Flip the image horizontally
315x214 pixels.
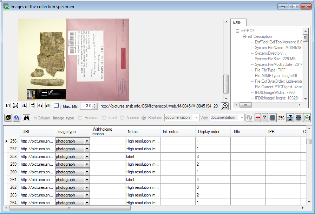[24, 105]
